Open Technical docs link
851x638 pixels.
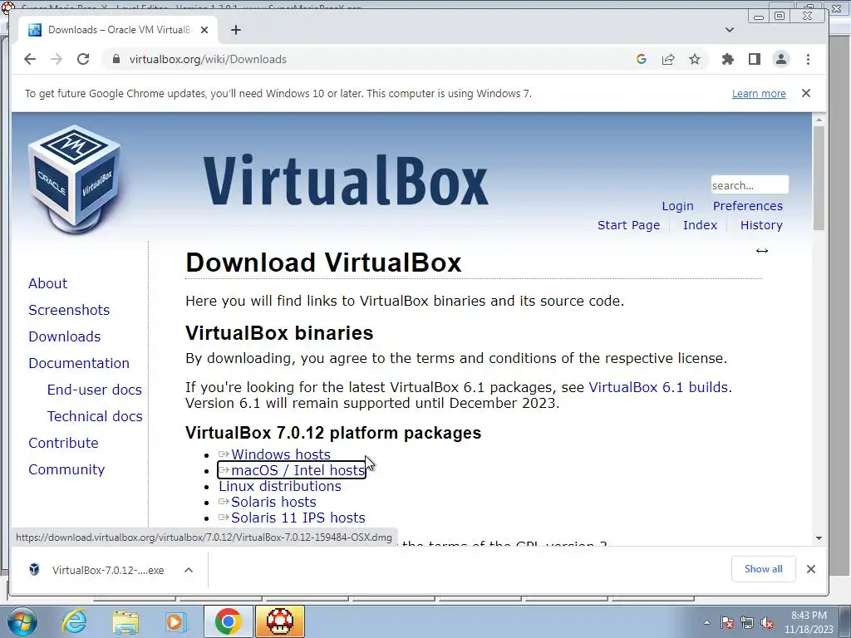click(x=95, y=416)
